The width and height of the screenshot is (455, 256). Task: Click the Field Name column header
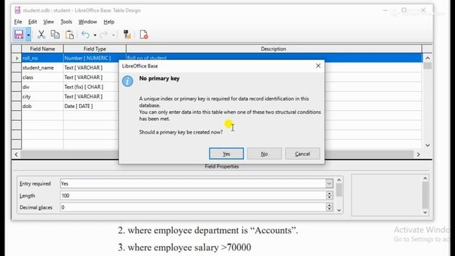pos(43,49)
